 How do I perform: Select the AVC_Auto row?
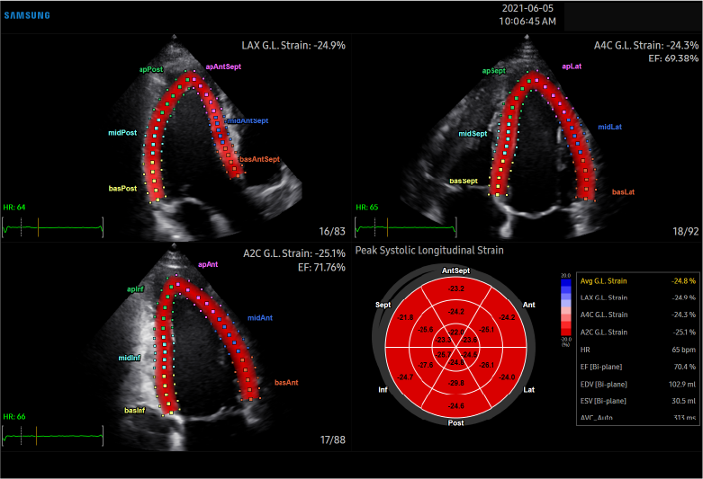637,418
